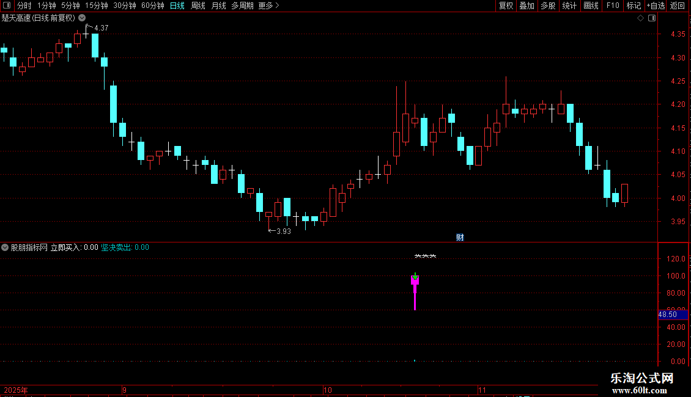Switch to 月线 monthly chart
Viewport: 691px width, 397px height.
218,5
